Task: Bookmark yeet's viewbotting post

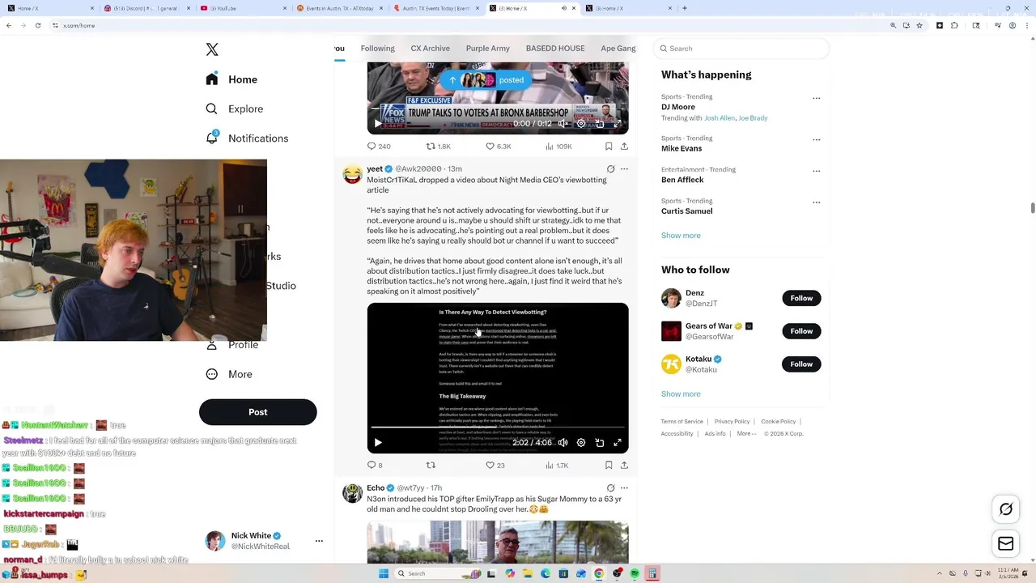Action: click(x=609, y=465)
